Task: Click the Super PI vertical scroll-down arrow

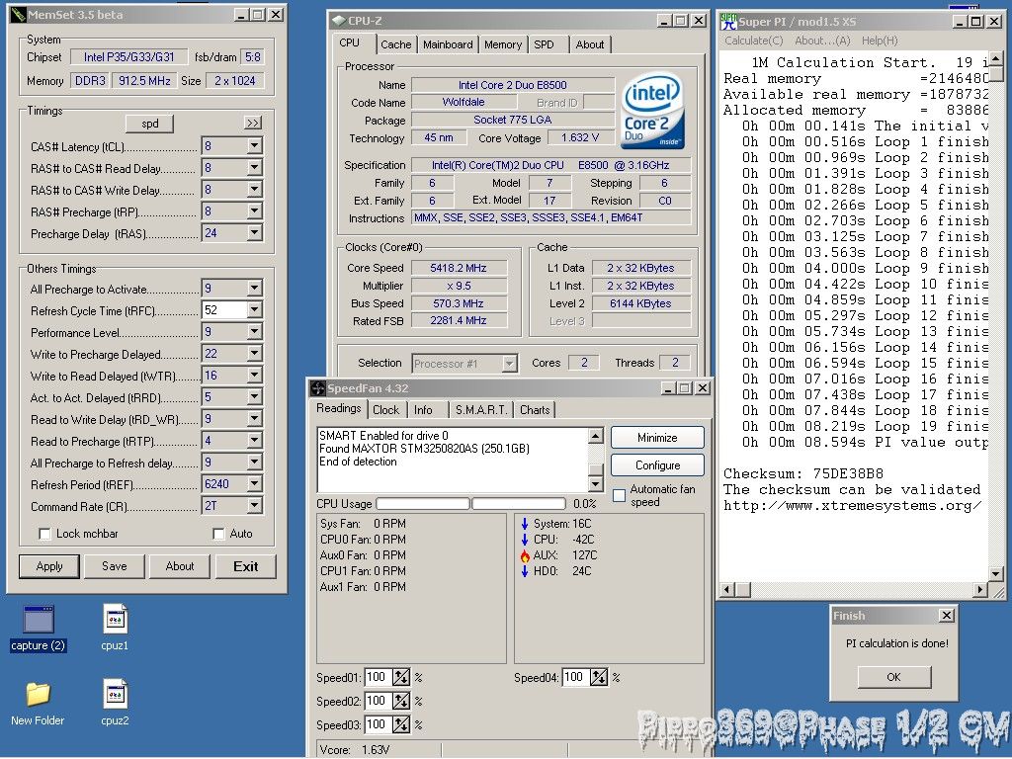Action: pyautogui.click(x=995, y=573)
